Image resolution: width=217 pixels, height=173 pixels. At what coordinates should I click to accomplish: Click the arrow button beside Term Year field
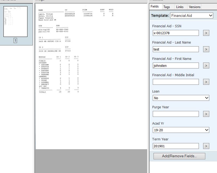click(206, 146)
